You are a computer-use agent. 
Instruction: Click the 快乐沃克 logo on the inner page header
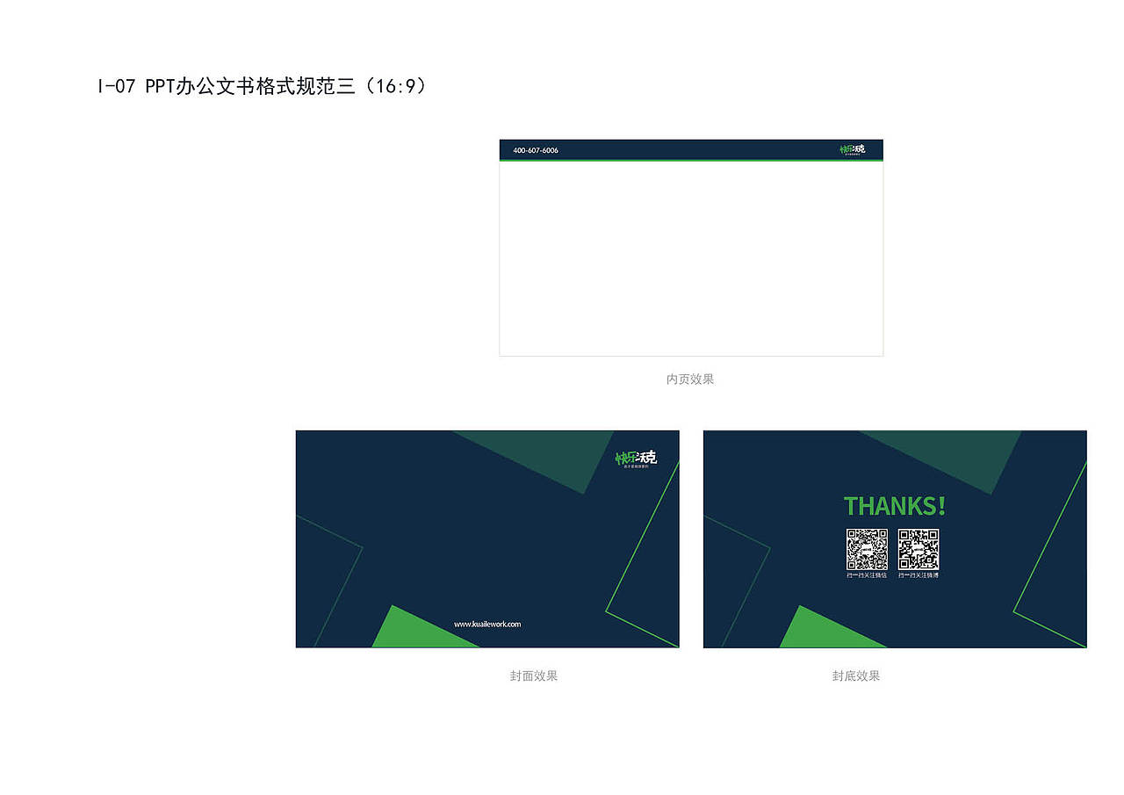coord(852,149)
